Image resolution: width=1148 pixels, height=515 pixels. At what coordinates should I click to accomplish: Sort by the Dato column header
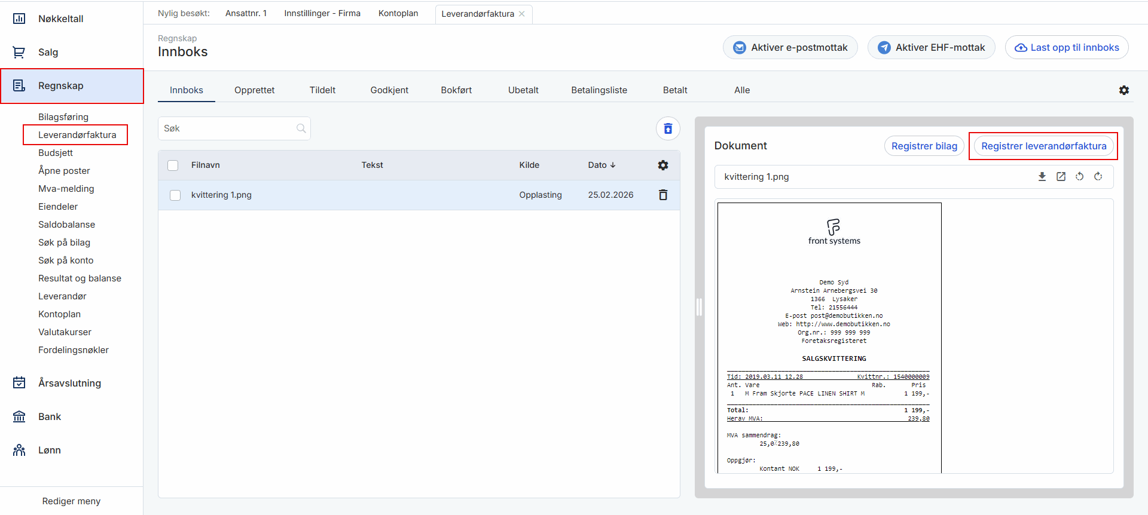pos(601,165)
